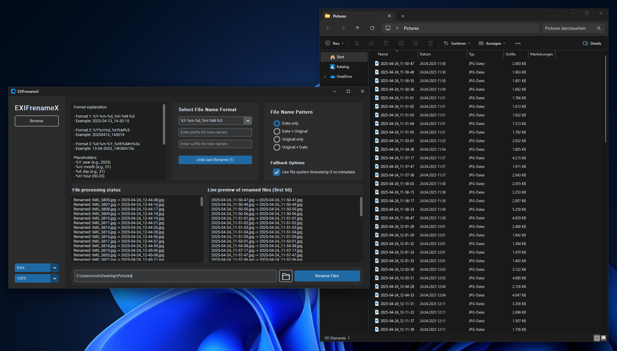Switch to details list view icon in status bar

597,338
